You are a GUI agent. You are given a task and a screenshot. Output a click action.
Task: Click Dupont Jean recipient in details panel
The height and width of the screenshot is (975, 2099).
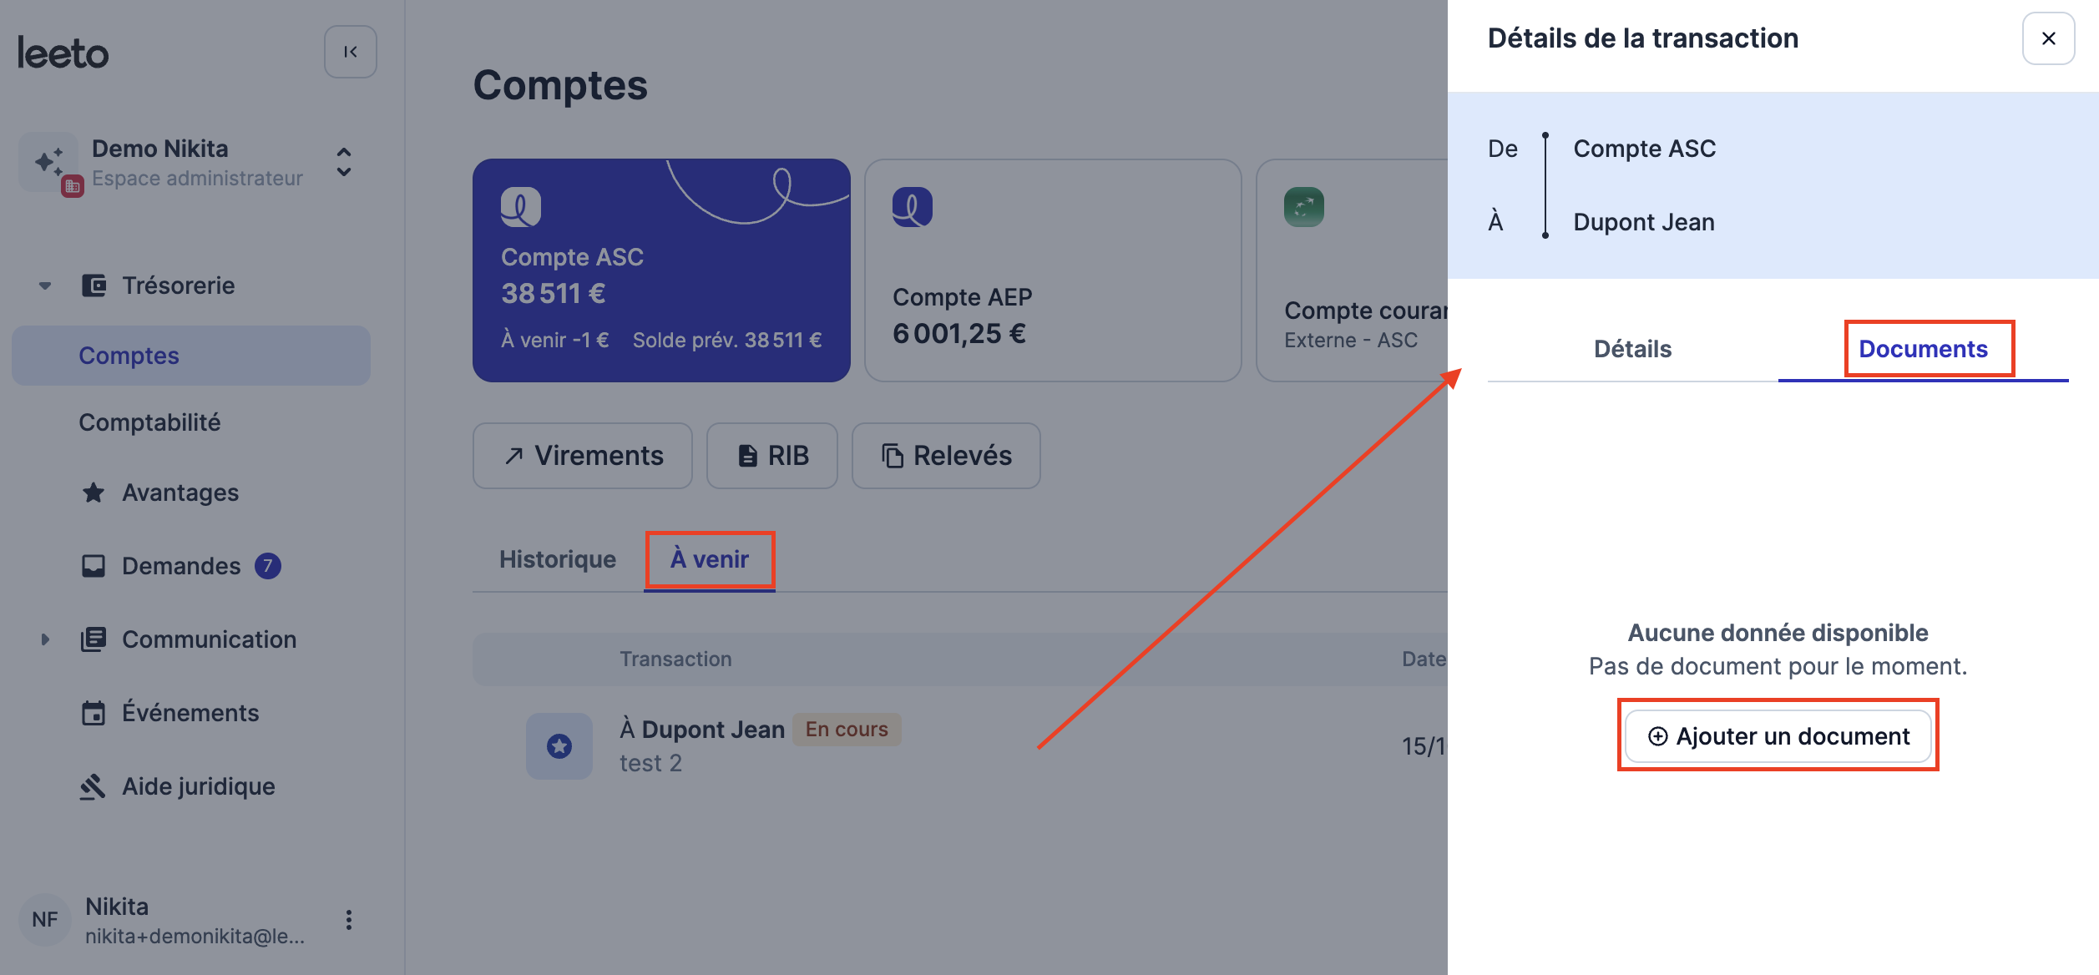point(1644,222)
